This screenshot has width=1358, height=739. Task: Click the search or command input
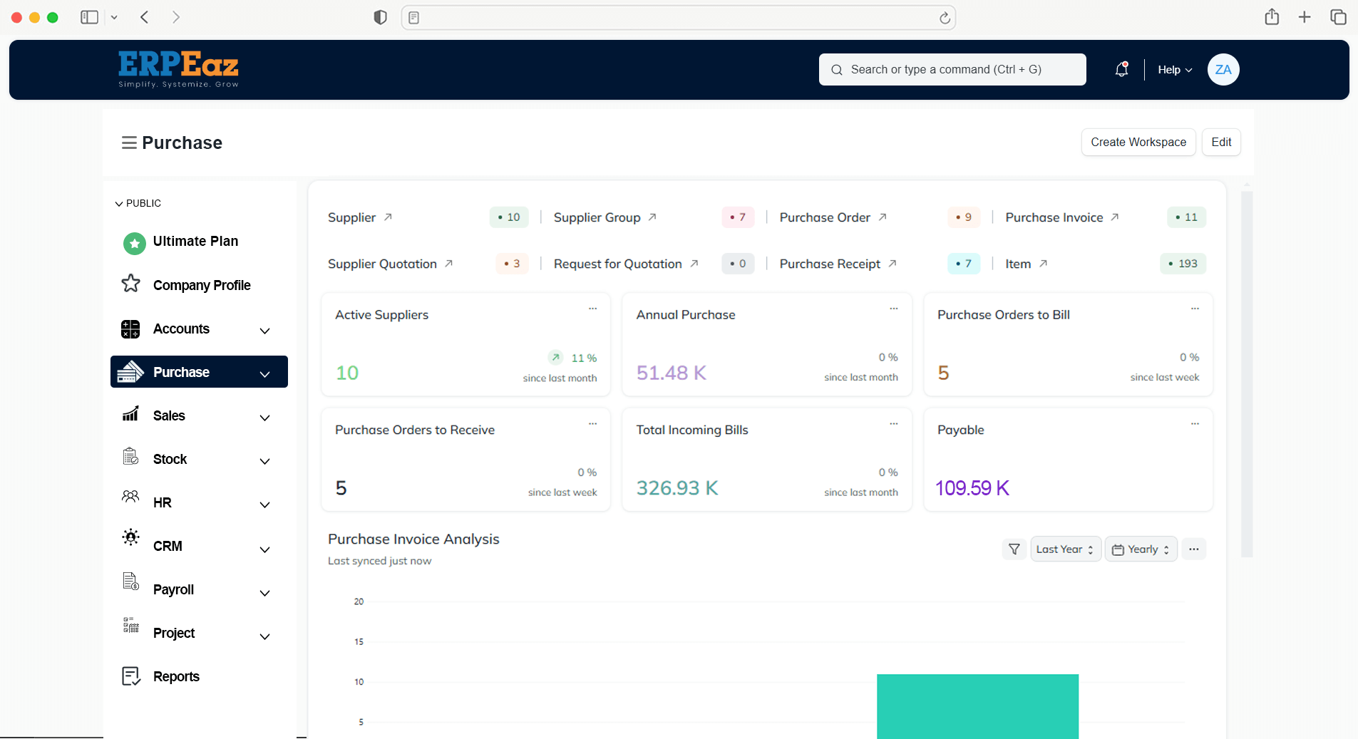click(x=952, y=69)
